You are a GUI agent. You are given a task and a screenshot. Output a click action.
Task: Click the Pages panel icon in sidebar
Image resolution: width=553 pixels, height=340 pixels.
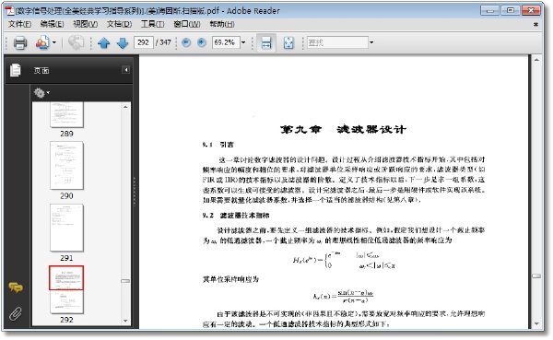(16, 70)
